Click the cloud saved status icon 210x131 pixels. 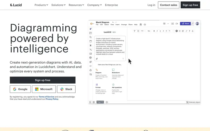pos(145,24)
